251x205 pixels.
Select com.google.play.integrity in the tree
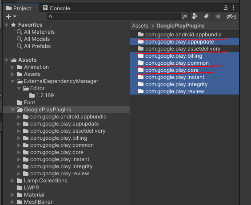click(58, 166)
